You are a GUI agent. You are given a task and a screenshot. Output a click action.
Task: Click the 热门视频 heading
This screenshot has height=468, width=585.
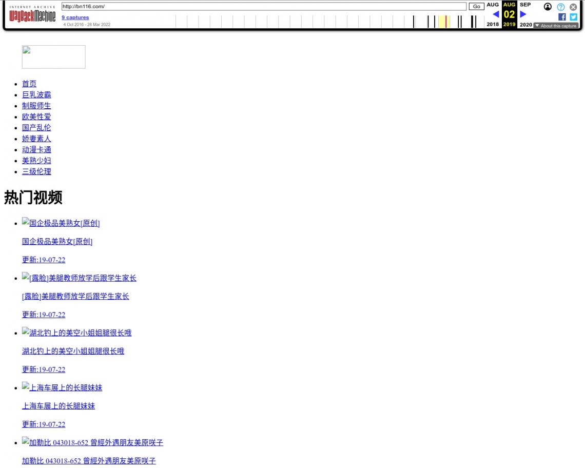tap(33, 198)
